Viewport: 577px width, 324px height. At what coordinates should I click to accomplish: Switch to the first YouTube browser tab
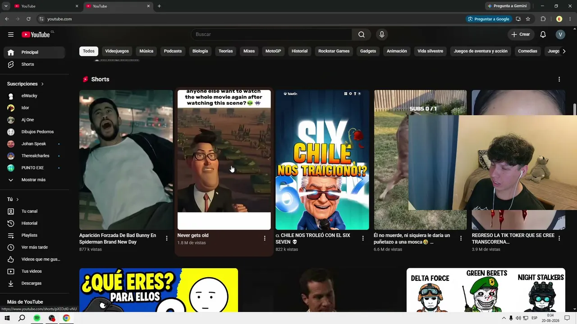(45, 6)
